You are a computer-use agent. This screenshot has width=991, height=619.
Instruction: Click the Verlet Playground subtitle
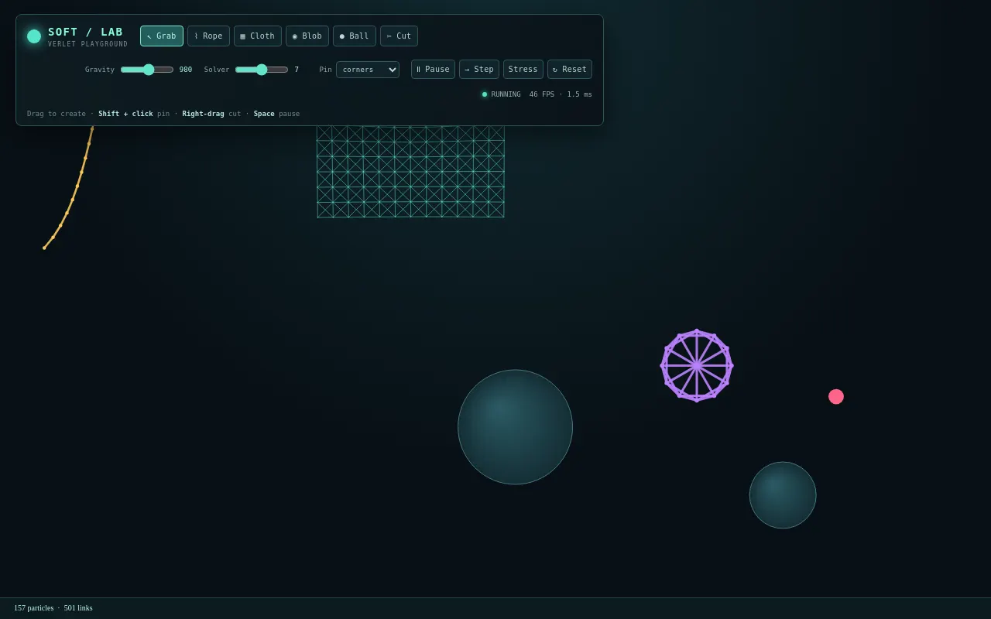(x=88, y=44)
